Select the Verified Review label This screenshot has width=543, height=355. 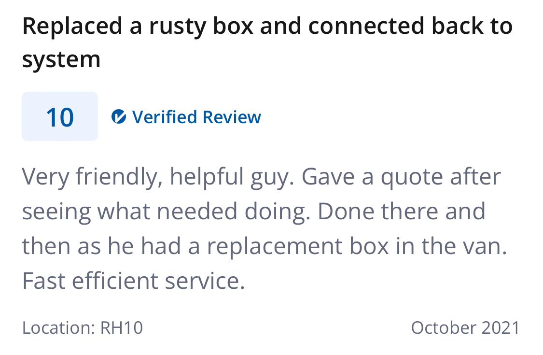196,117
